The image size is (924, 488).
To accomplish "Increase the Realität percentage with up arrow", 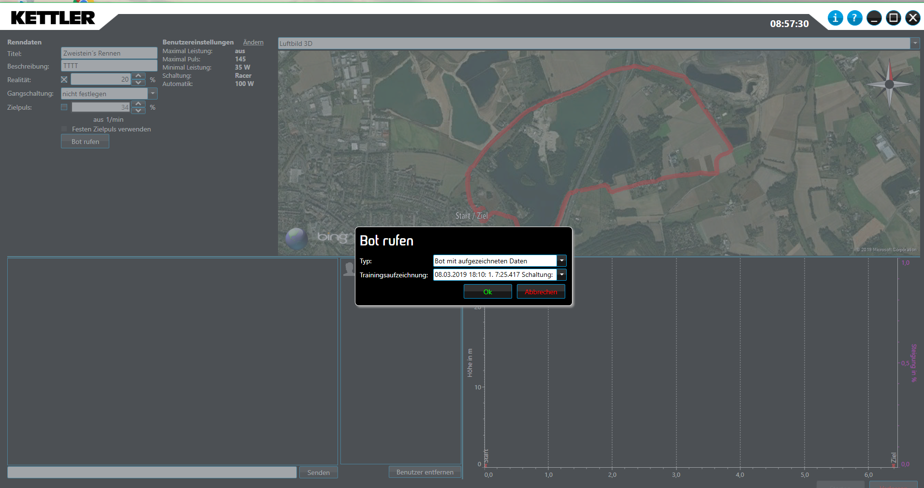I will 138,76.
